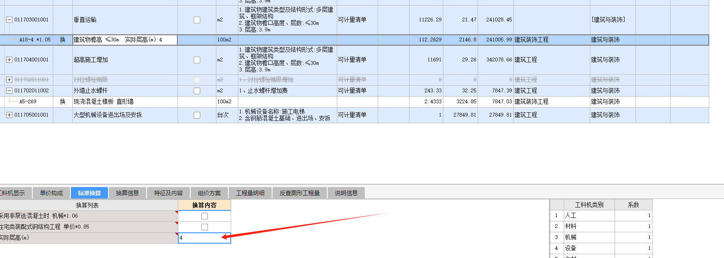Select the 人工 coefficient row
The image size is (724, 258).
[601, 216]
